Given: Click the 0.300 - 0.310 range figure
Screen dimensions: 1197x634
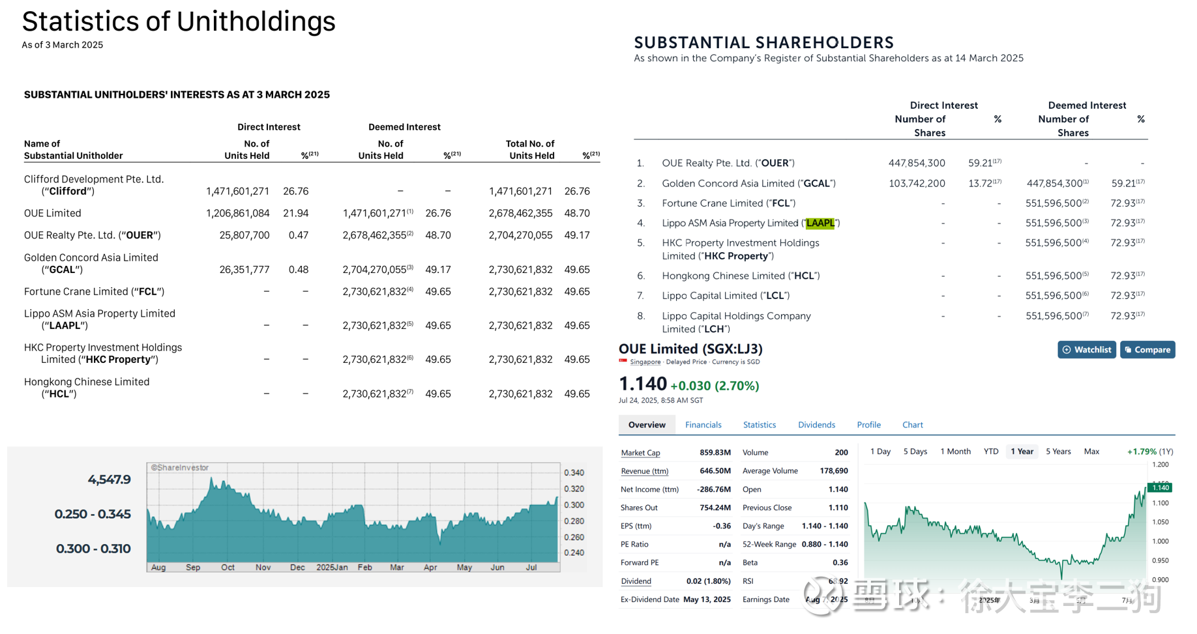Looking at the screenshot, I should pos(93,549).
